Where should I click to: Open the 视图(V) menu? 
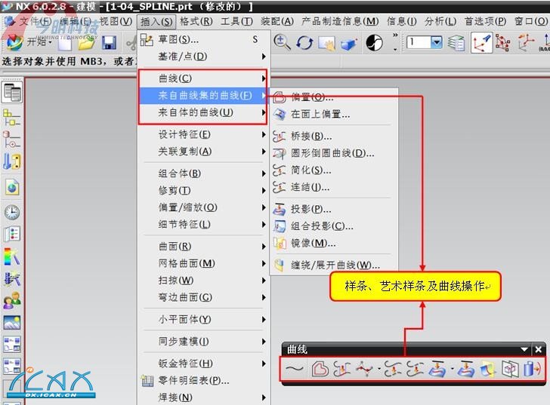(x=116, y=21)
